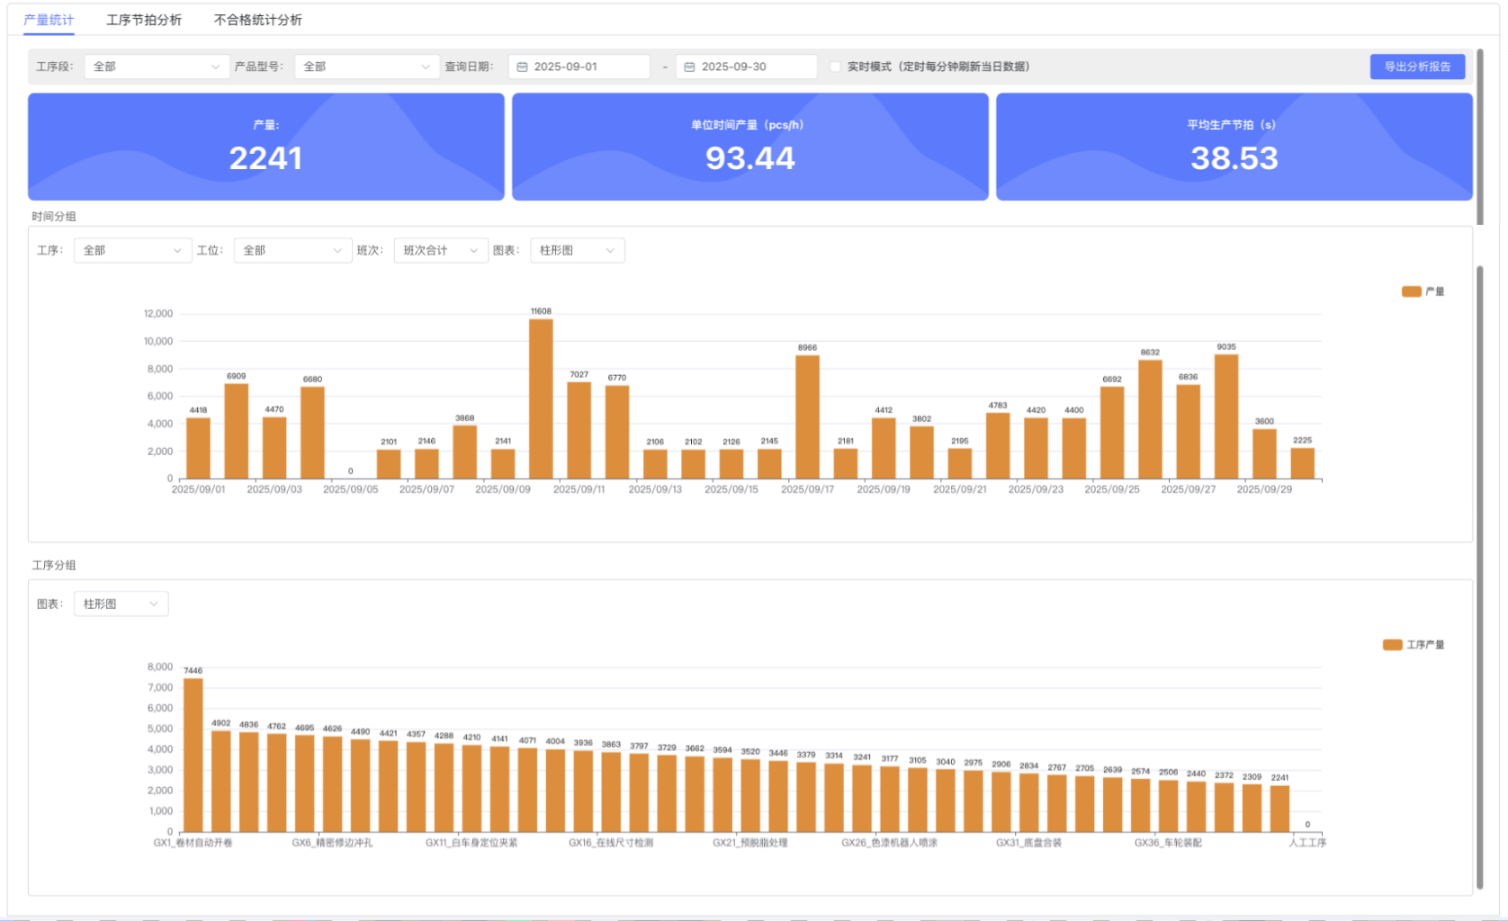Open the 不合格统计分析 tab
This screenshot has width=1508, height=921.
pyautogui.click(x=258, y=20)
